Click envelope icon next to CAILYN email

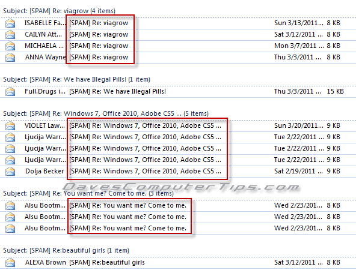point(10,34)
